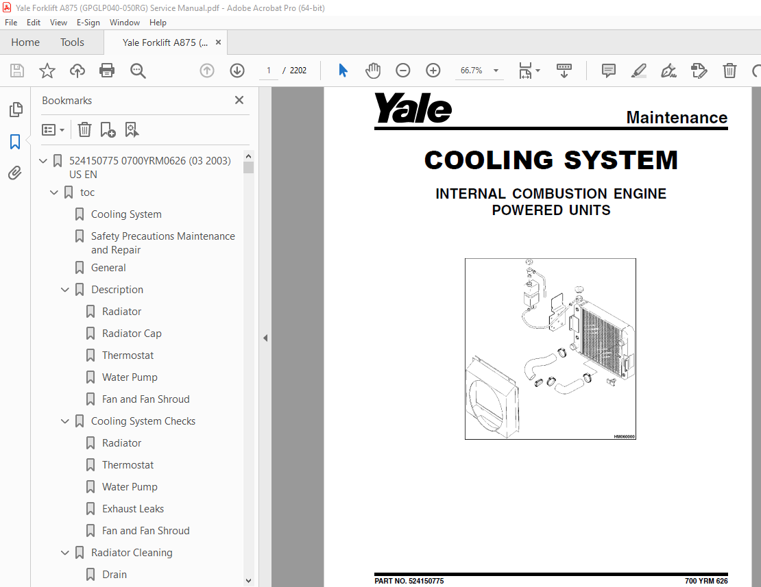This screenshot has width=761, height=587.
Task: Click the scrolling mode keyboard icon
Action: [564, 71]
